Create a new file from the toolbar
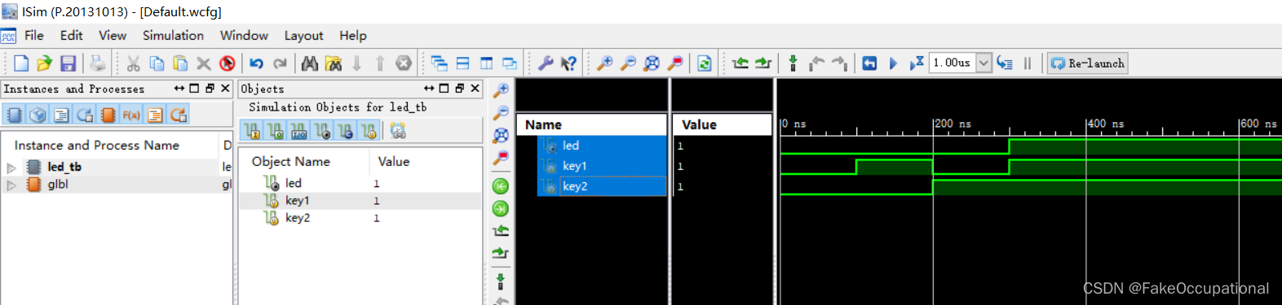The image size is (1282, 305). tap(22, 63)
